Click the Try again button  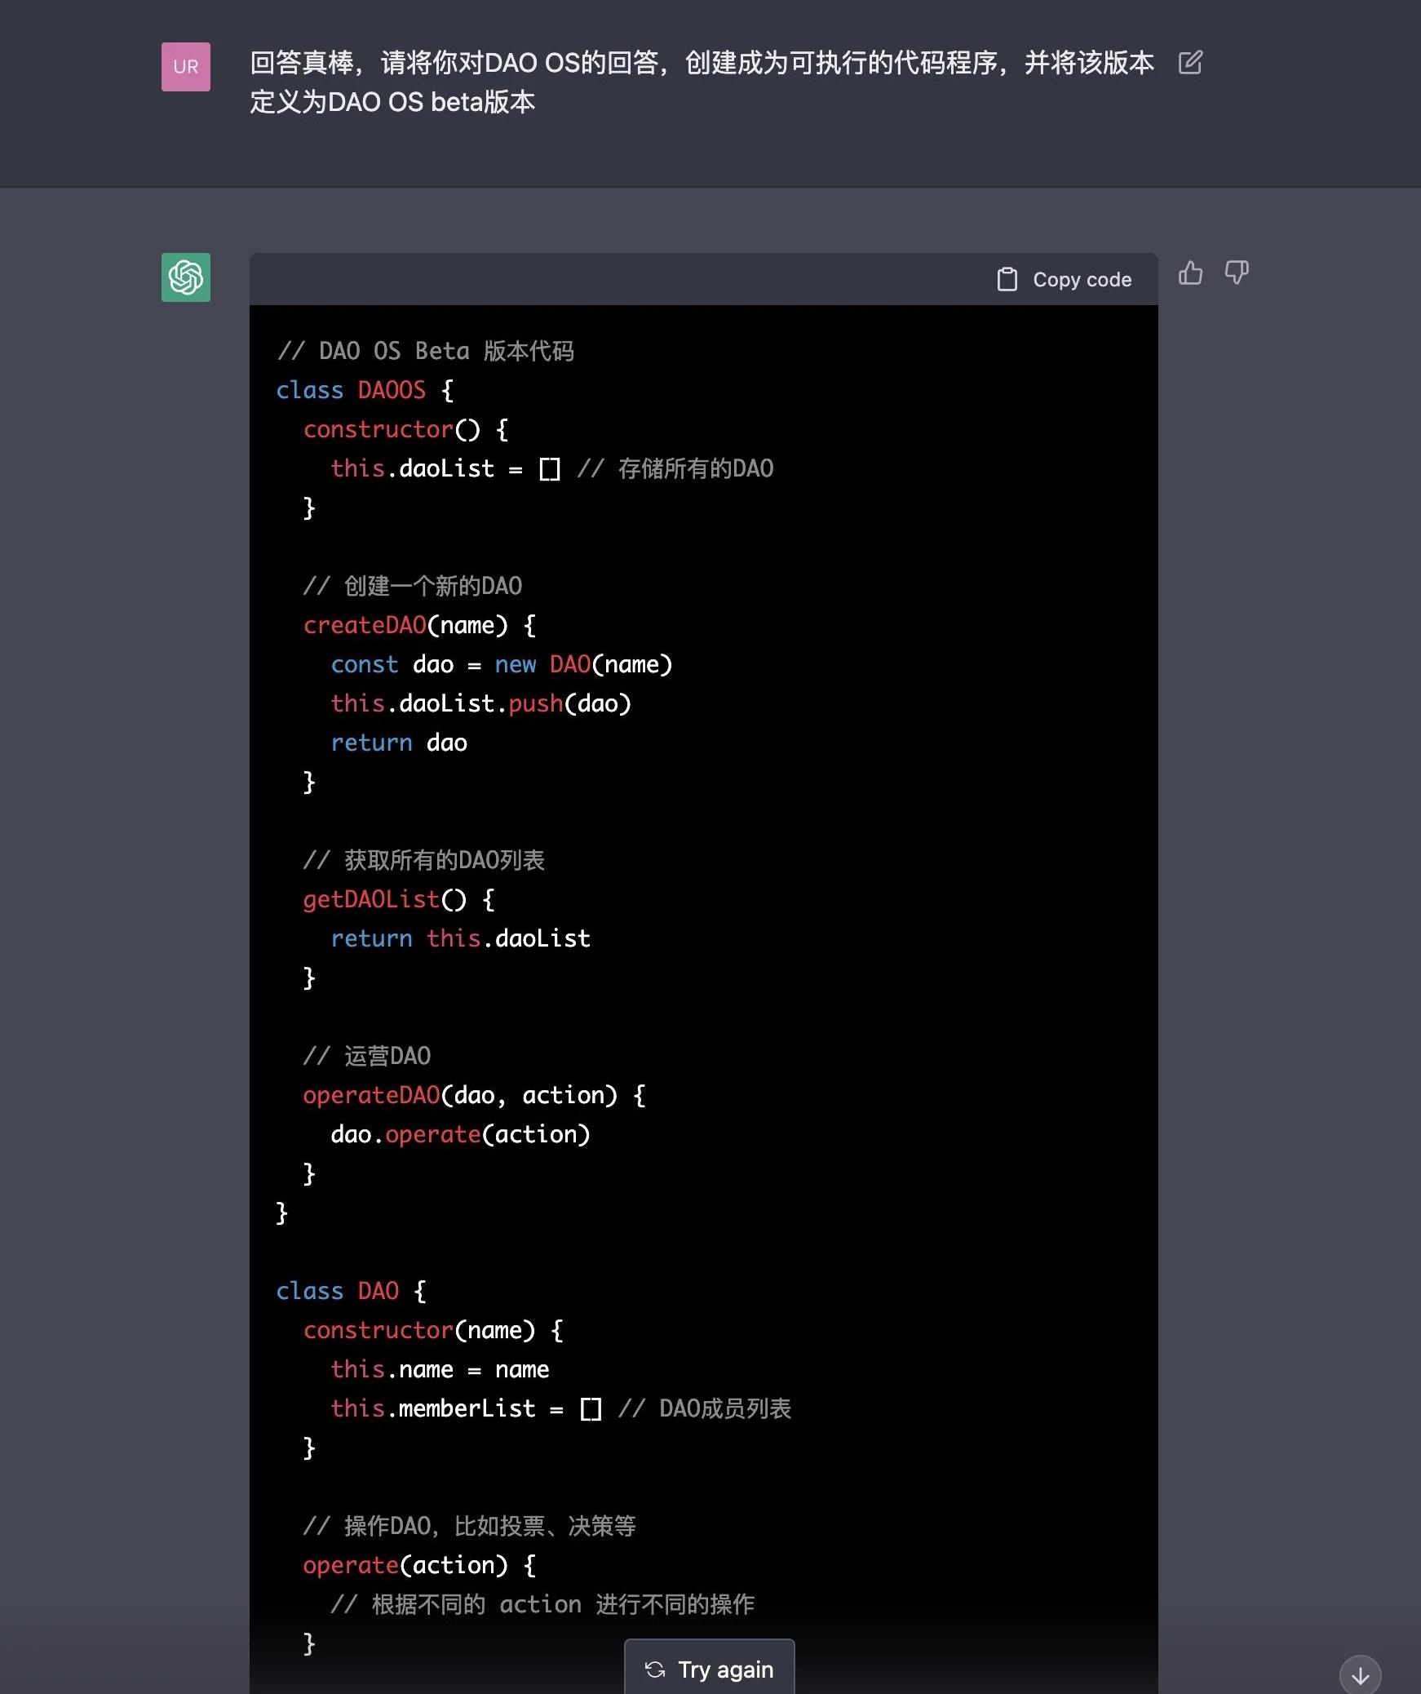coord(709,1669)
